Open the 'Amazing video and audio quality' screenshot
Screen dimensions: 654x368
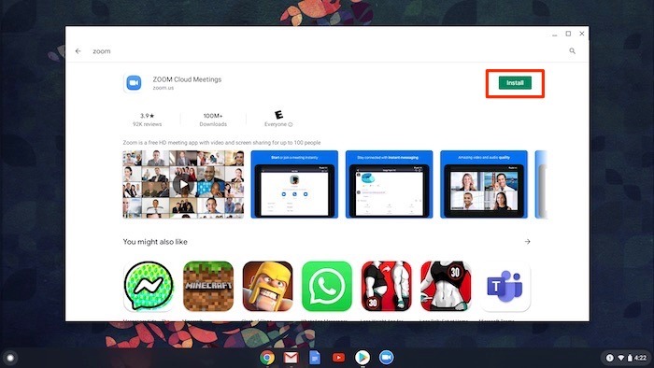click(484, 184)
